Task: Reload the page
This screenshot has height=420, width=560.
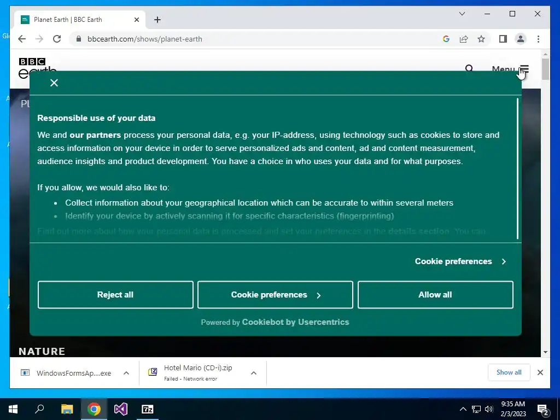Action: [x=57, y=39]
